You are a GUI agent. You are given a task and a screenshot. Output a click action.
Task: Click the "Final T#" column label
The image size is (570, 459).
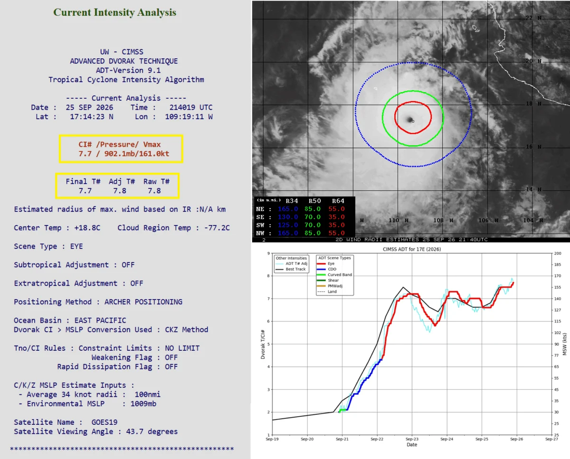tap(83, 181)
